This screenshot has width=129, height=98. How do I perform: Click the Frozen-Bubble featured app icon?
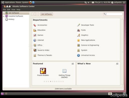click(43, 71)
